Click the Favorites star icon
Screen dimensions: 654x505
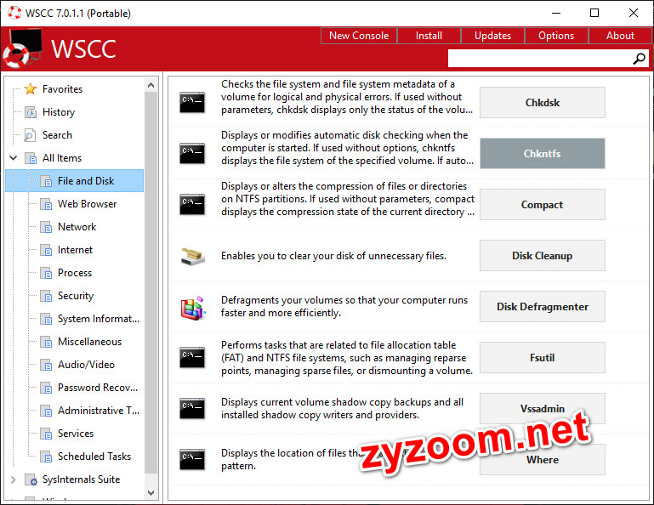[x=30, y=88]
